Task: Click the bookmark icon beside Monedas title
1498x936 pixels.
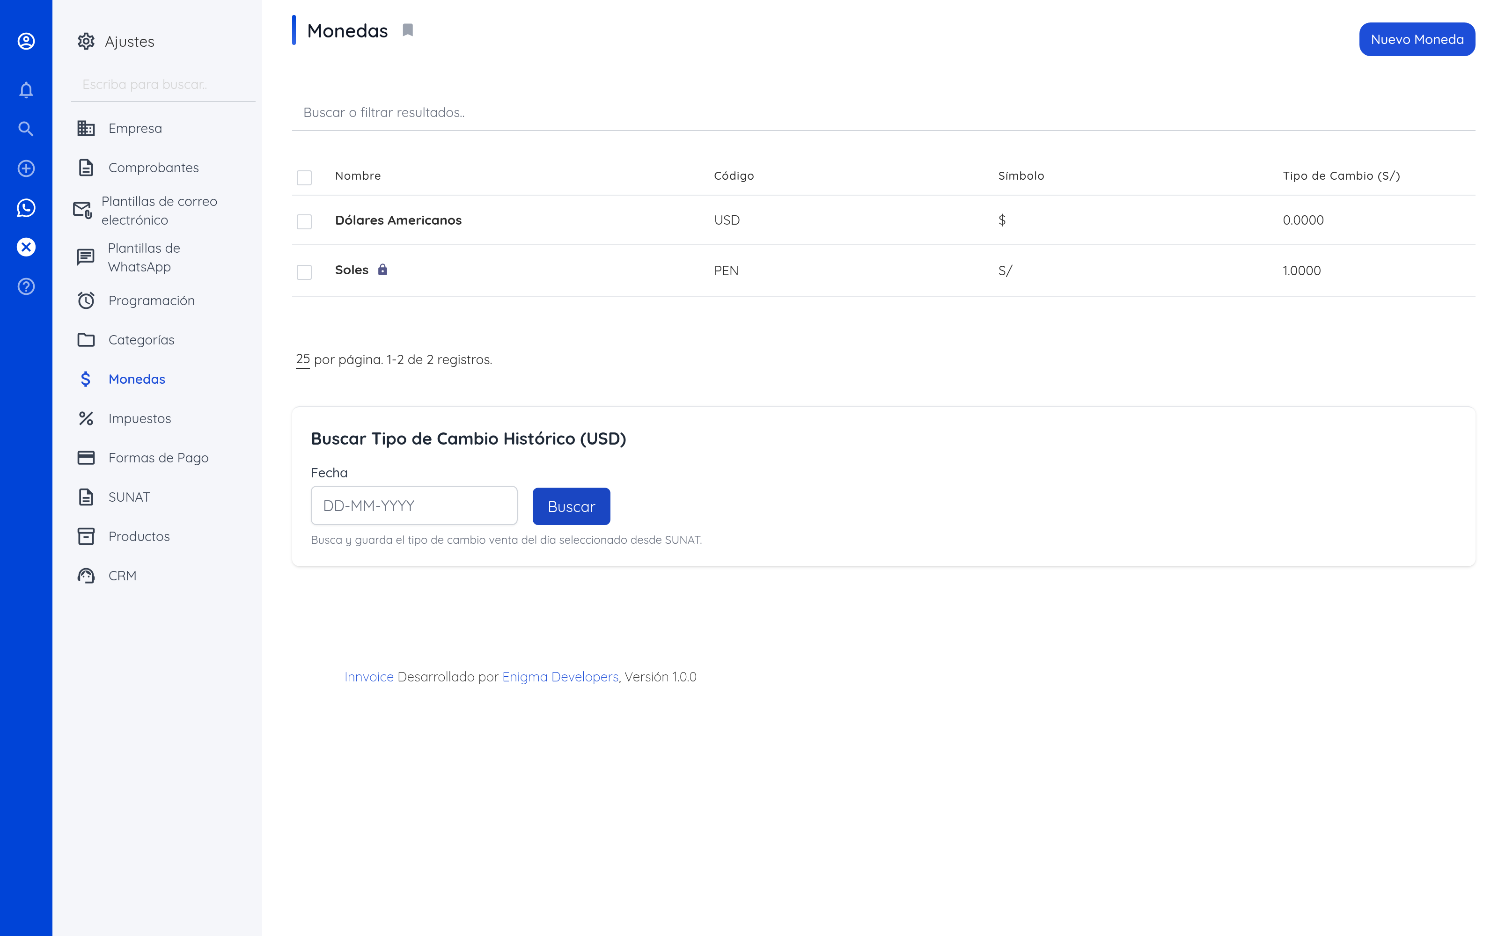Action: (408, 29)
